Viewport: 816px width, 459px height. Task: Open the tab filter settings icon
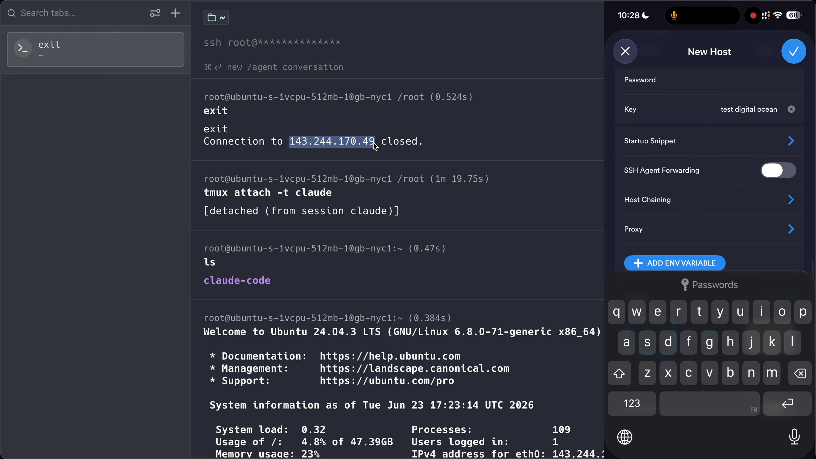pyautogui.click(x=155, y=13)
